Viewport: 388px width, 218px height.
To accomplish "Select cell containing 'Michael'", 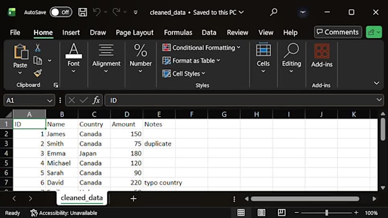I will [x=62, y=163].
